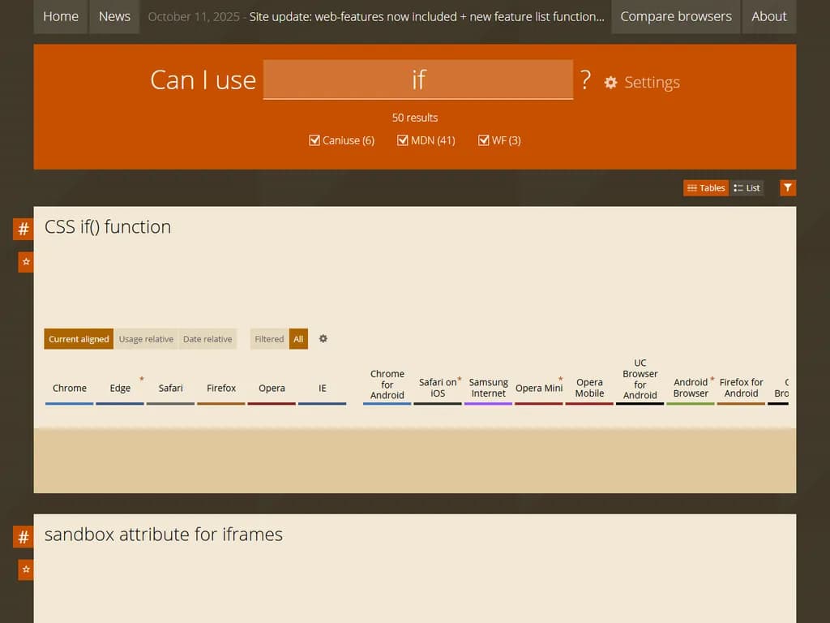Click the gear icon next to the All tab
The image size is (830, 623).
click(x=323, y=338)
